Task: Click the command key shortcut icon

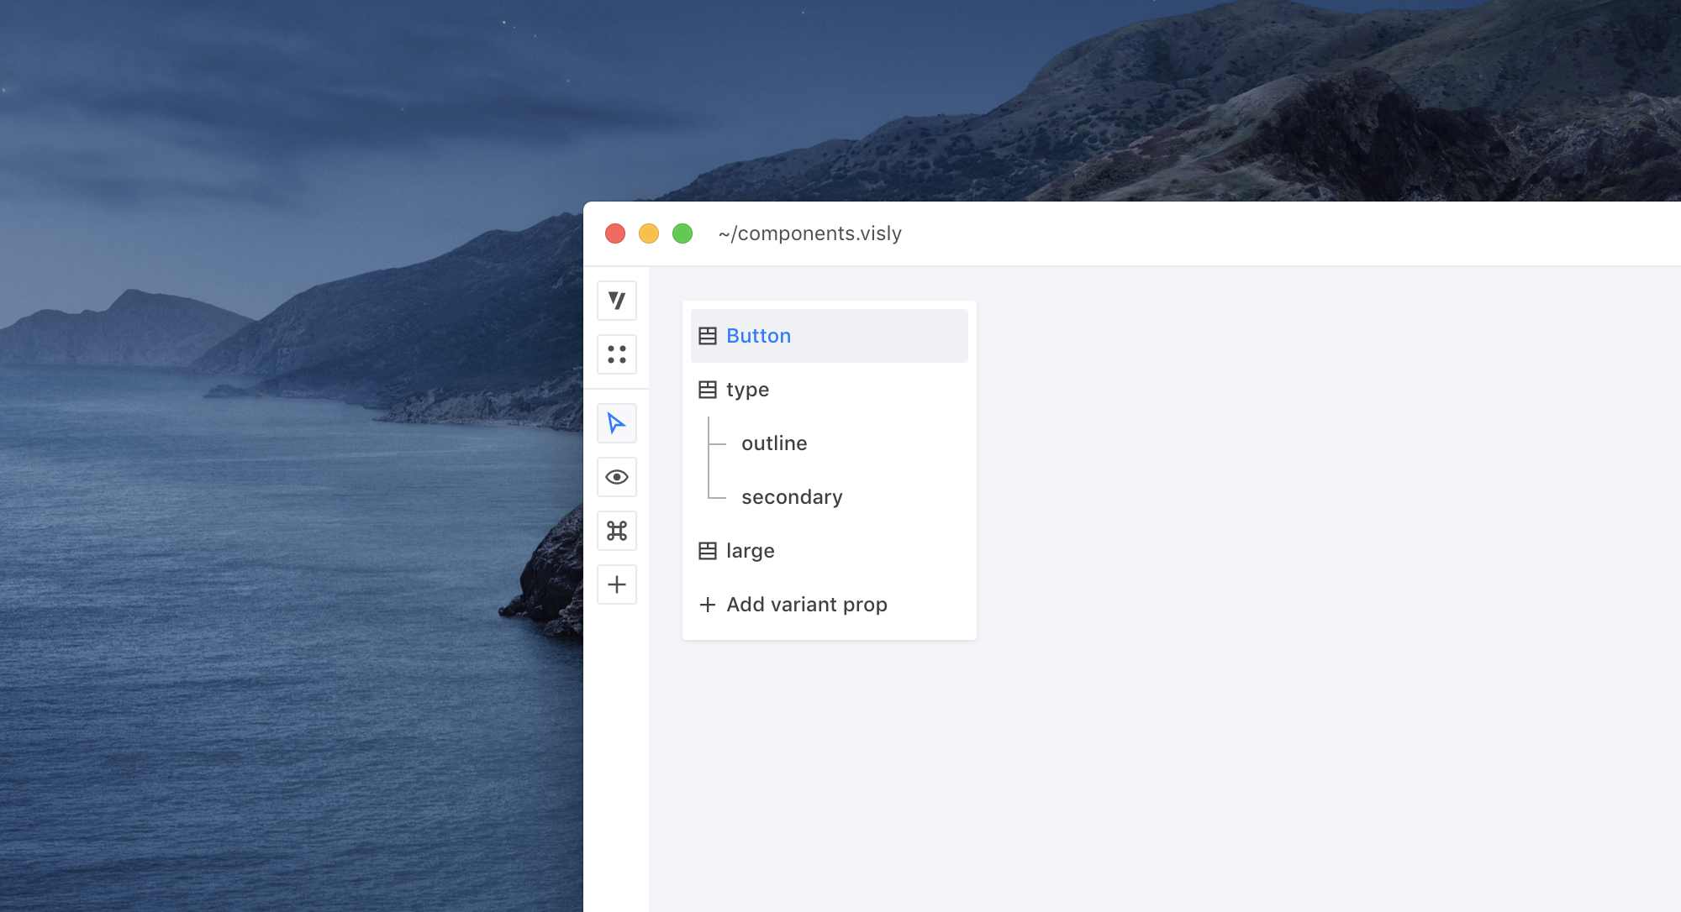Action: [x=617, y=531]
